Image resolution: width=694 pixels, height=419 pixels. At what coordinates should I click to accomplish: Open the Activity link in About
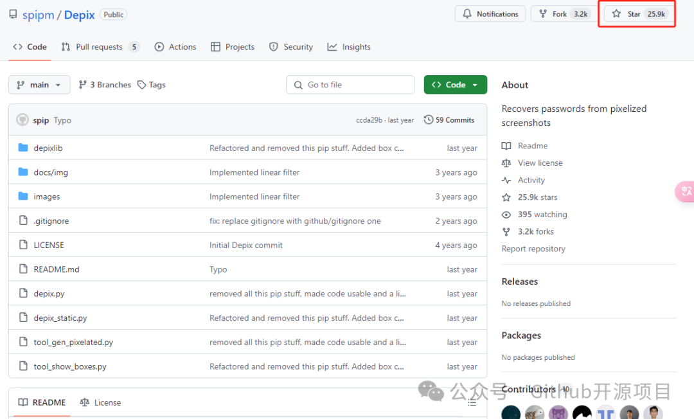tap(531, 181)
